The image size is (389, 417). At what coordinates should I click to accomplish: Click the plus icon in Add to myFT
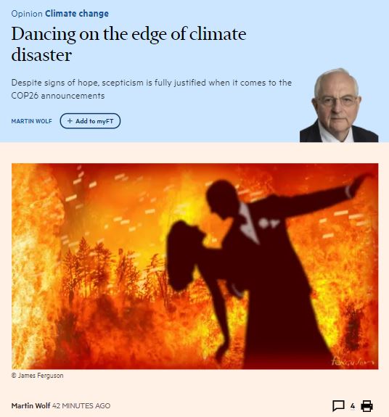pos(70,121)
